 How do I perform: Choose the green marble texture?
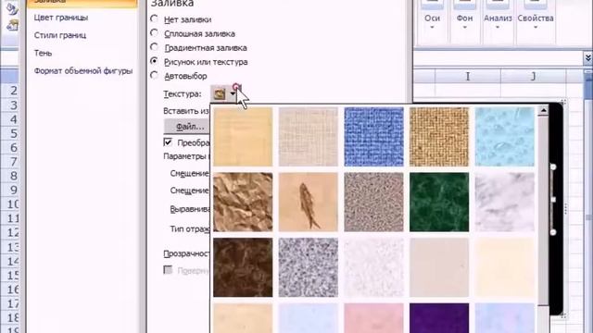pyautogui.click(x=439, y=202)
